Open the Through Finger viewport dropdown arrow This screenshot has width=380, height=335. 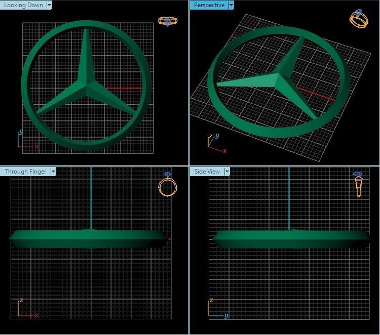[53, 172]
